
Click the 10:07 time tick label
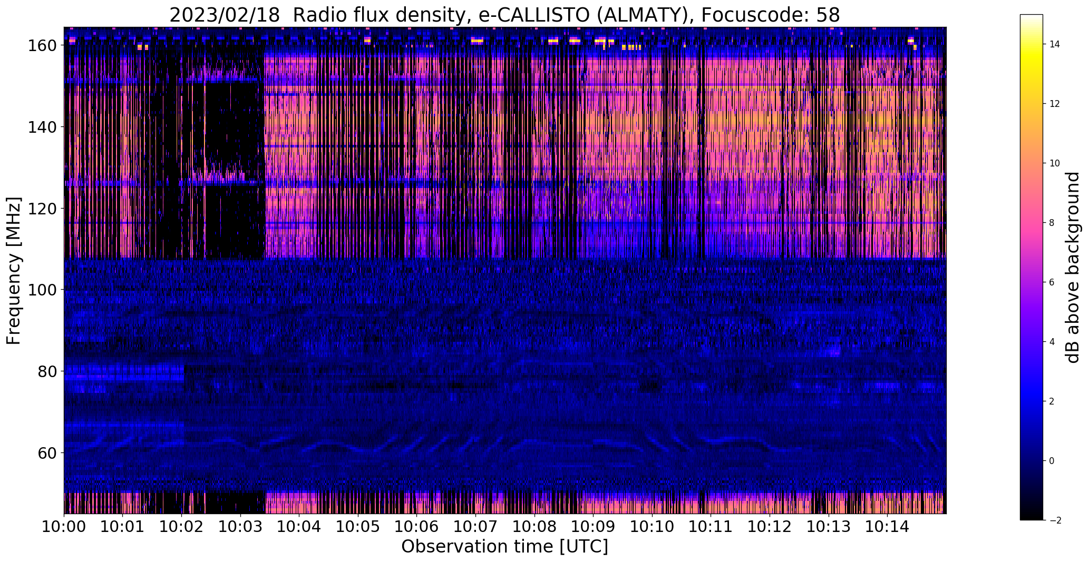475,526
